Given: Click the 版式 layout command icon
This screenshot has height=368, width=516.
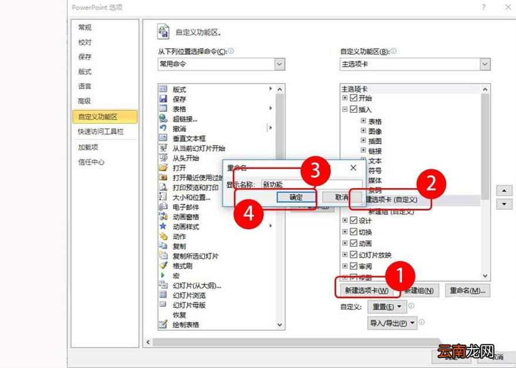Looking at the screenshot, I should click(x=163, y=89).
